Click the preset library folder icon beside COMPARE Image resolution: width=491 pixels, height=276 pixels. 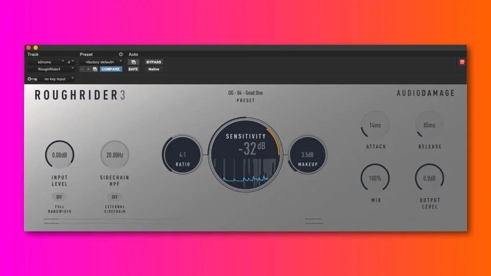(95, 69)
